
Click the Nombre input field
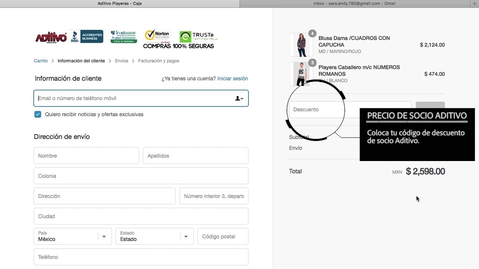point(86,155)
